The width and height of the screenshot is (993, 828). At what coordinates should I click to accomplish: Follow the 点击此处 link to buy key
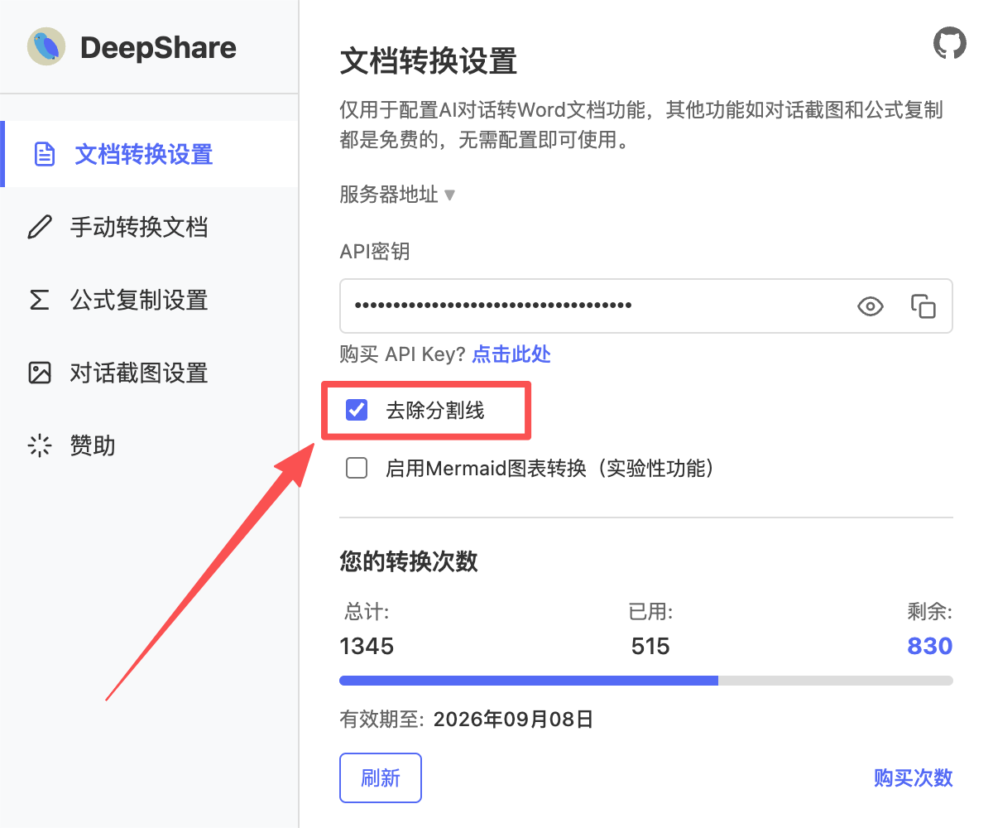pyautogui.click(x=511, y=354)
